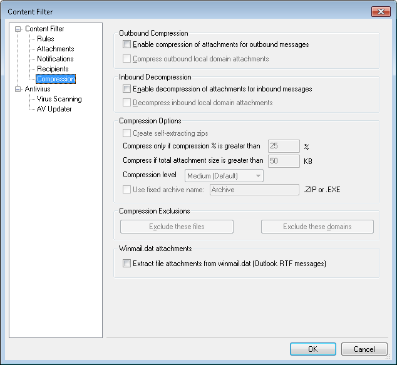Go to Recipients tree item

point(53,69)
